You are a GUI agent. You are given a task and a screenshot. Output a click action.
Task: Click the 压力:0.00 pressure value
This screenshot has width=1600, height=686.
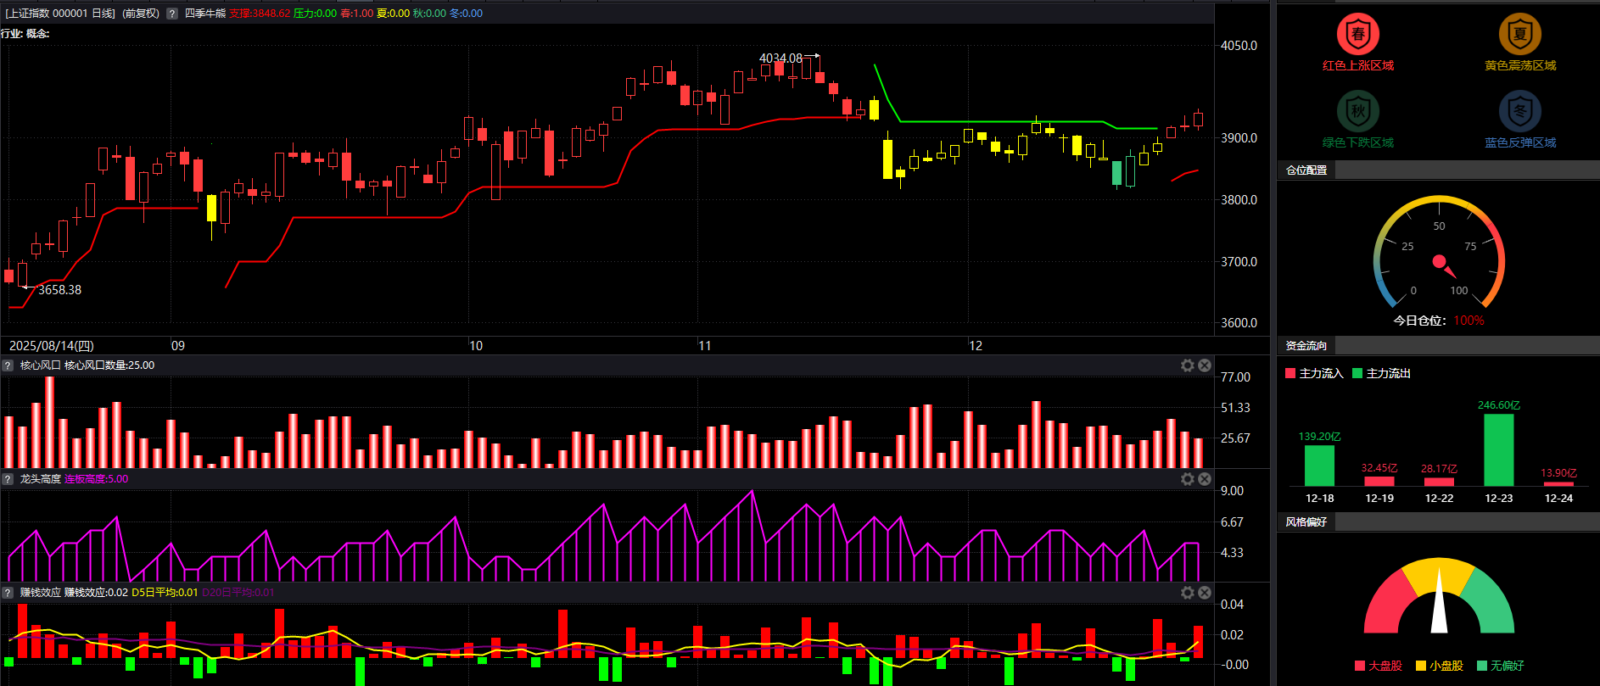click(x=315, y=14)
